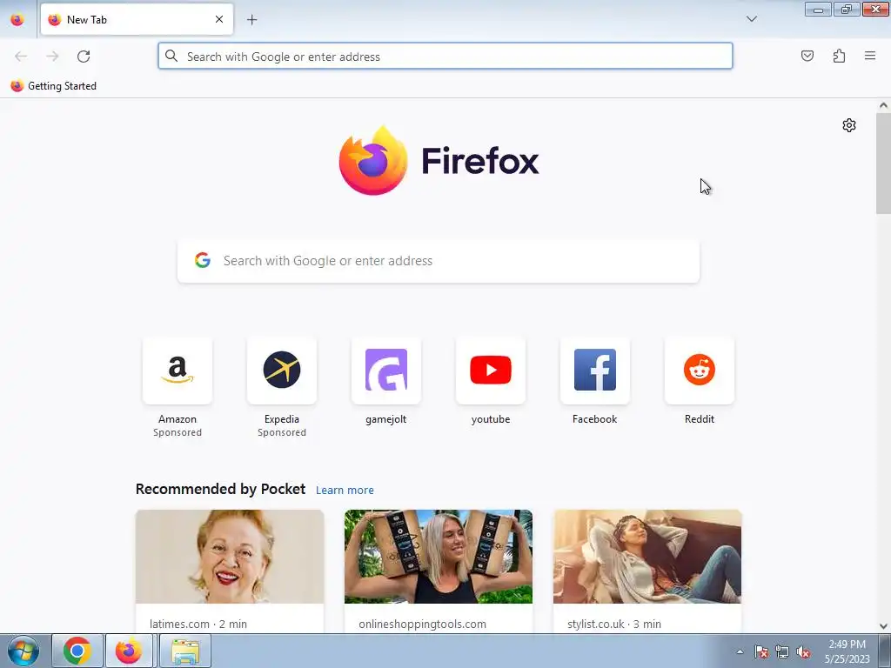
Task: Click the Firefox taskbar button
Action: [x=129, y=651]
